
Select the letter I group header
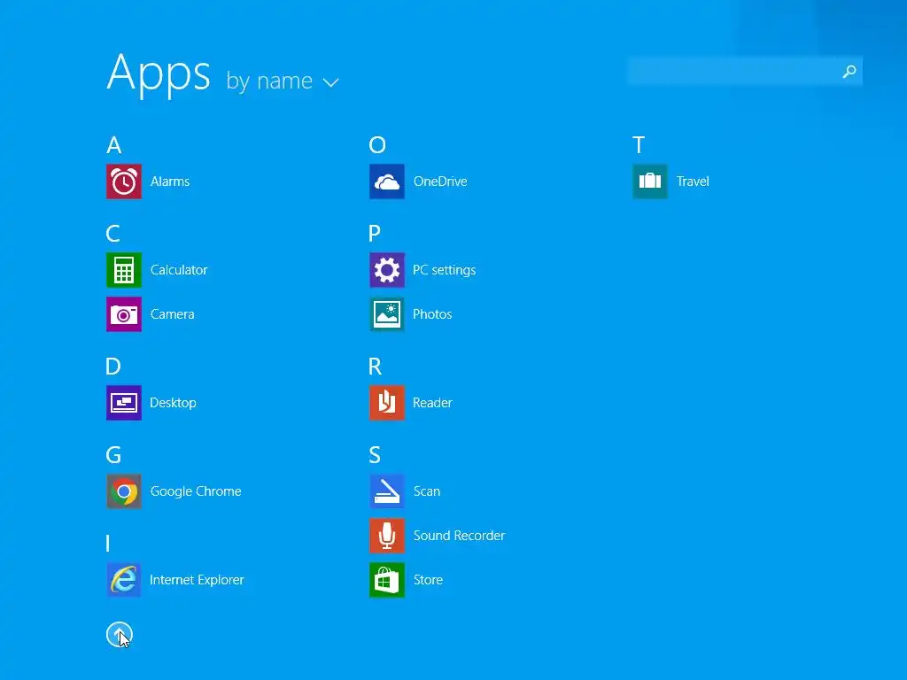click(107, 544)
